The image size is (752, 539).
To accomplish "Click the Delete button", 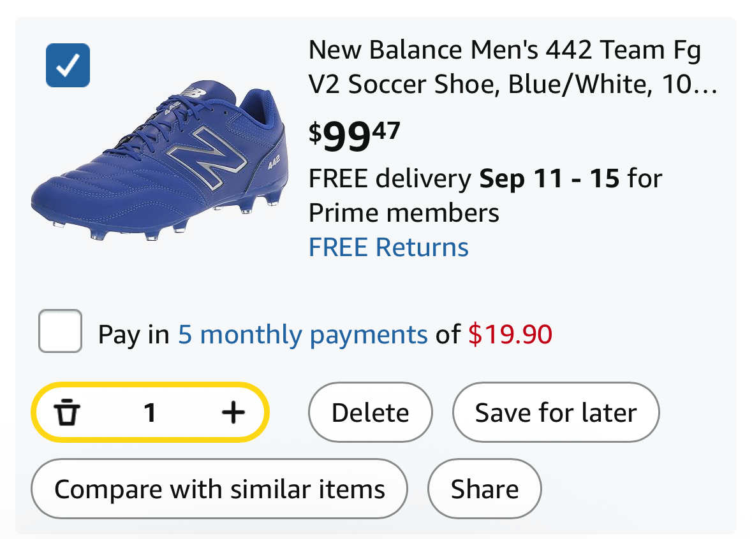I will tap(370, 412).
